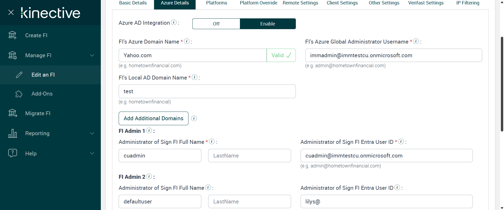Click the Add-Ons puzzle piece icon
The height and width of the screenshot is (210, 504).
(x=19, y=94)
